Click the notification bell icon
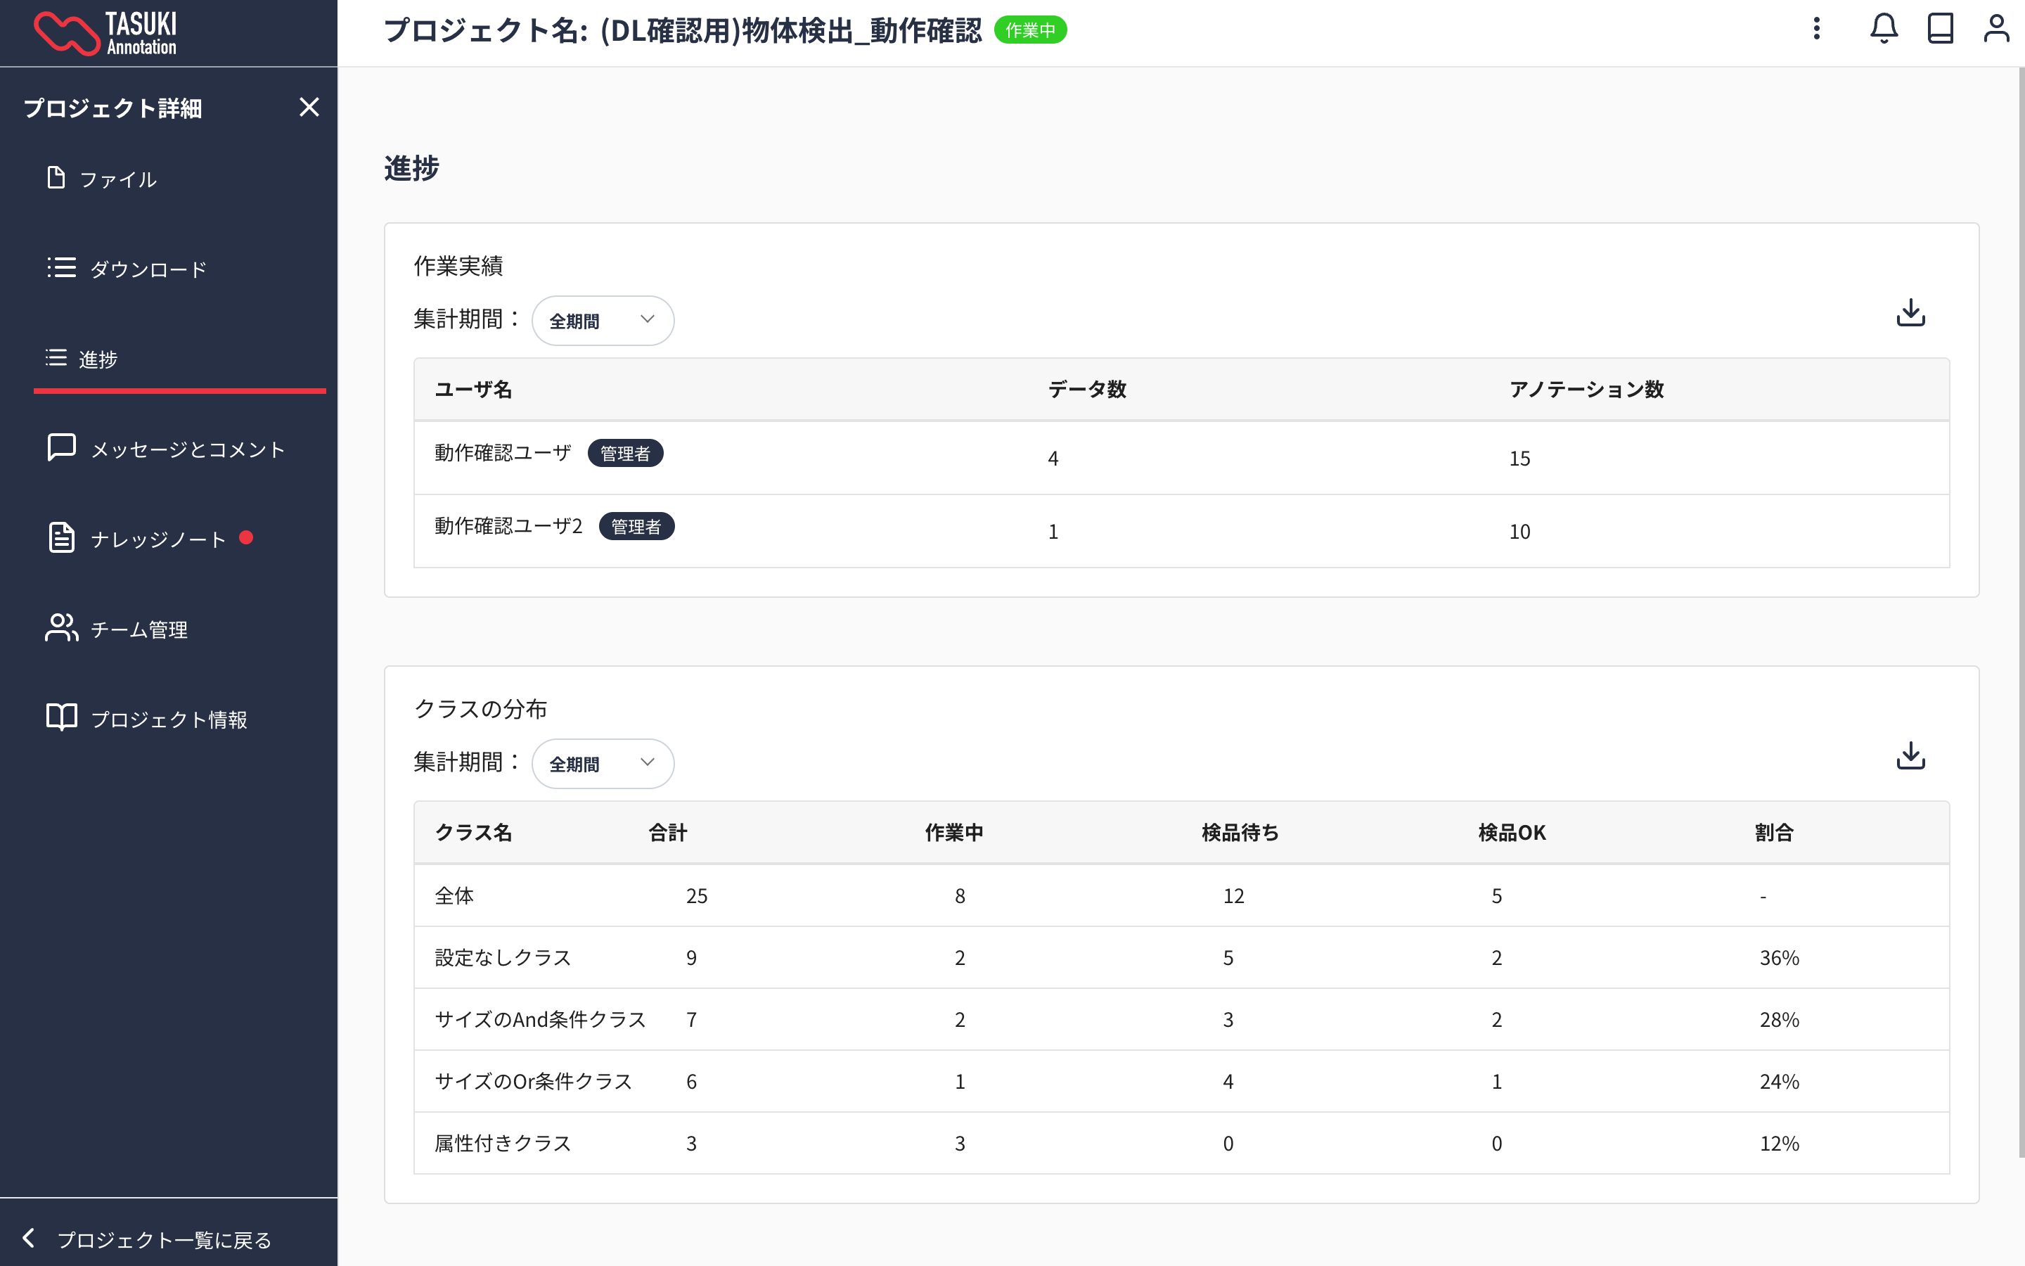Viewport: 2025px width, 1266px height. [1884, 30]
